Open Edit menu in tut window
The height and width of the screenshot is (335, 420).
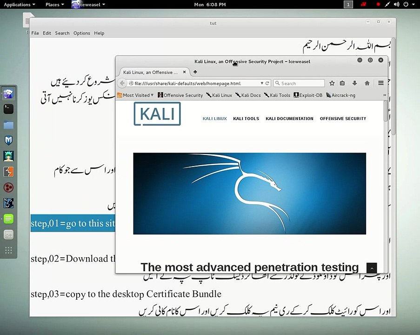[47, 33]
